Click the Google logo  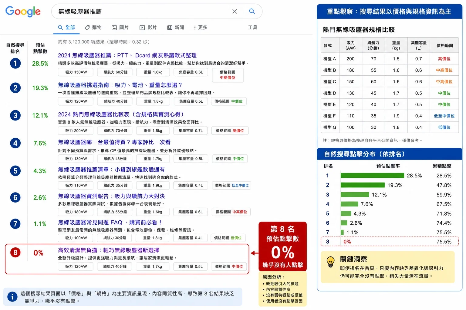(x=23, y=12)
